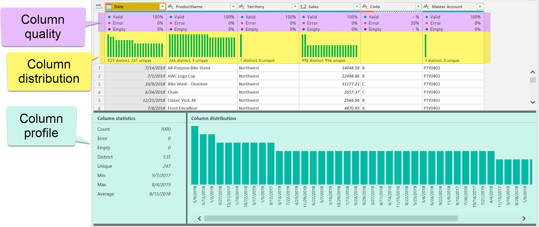Click the ABC text data type icon on ProductName
This screenshot has height=227, width=539.
170,6
